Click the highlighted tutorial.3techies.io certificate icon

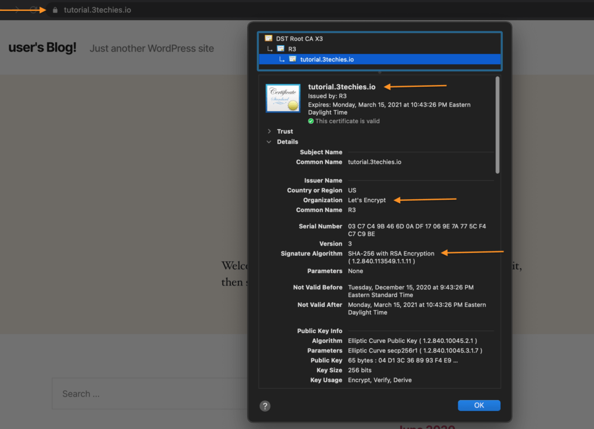[292, 60]
